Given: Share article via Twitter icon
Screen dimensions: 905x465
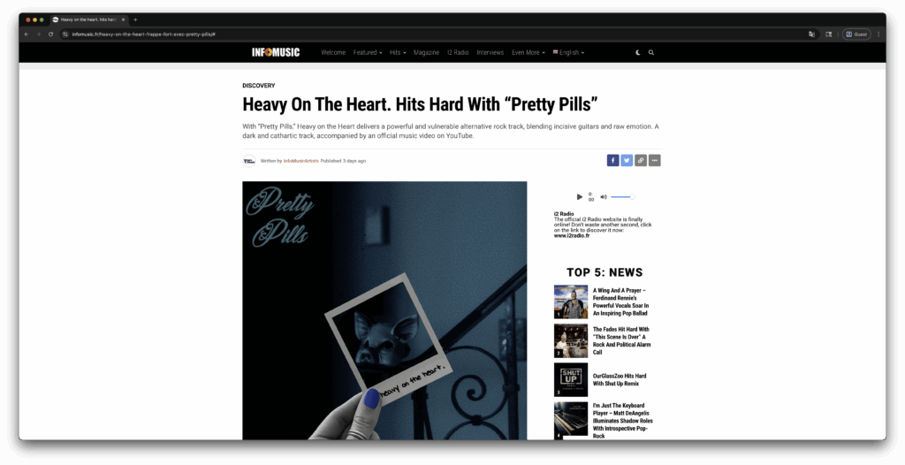Looking at the screenshot, I should pos(627,161).
